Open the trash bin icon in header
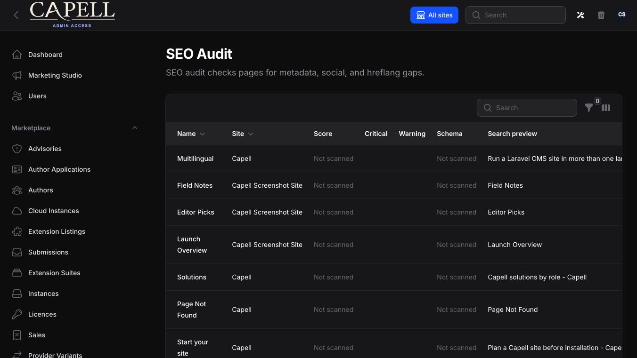 (601, 15)
